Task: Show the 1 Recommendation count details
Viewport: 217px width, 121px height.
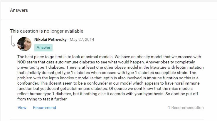Action: (x=186, y=107)
